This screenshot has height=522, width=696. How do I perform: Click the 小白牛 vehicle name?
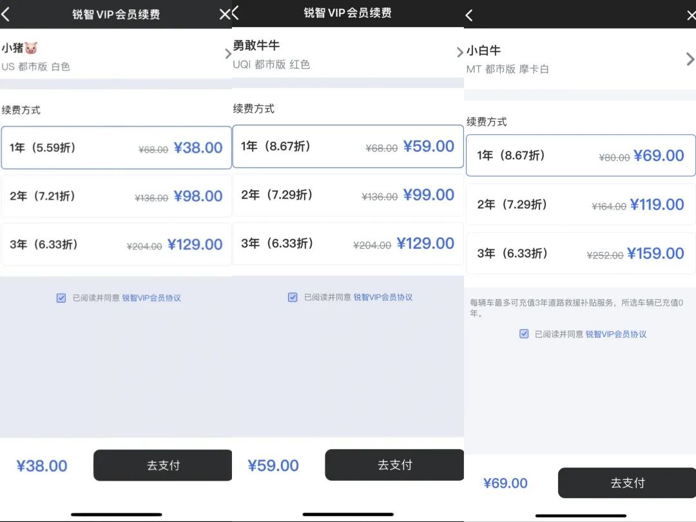(483, 51)
